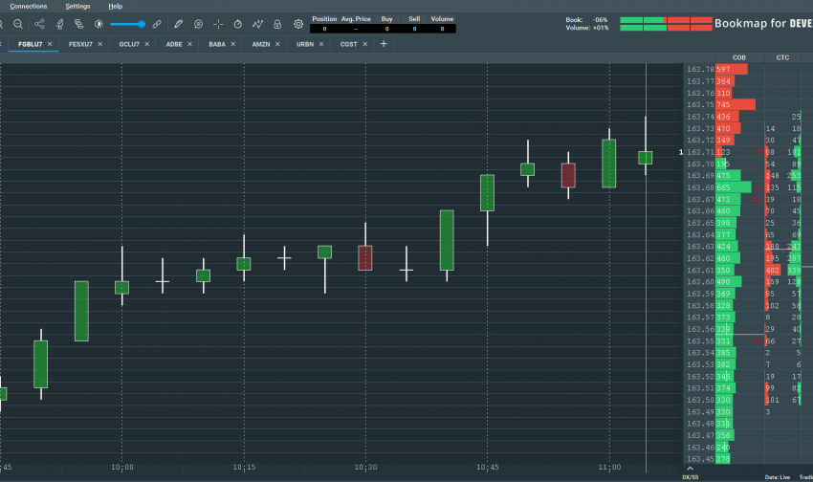Close the AMZN tab
Screen dimensions: 813x482
277,44
